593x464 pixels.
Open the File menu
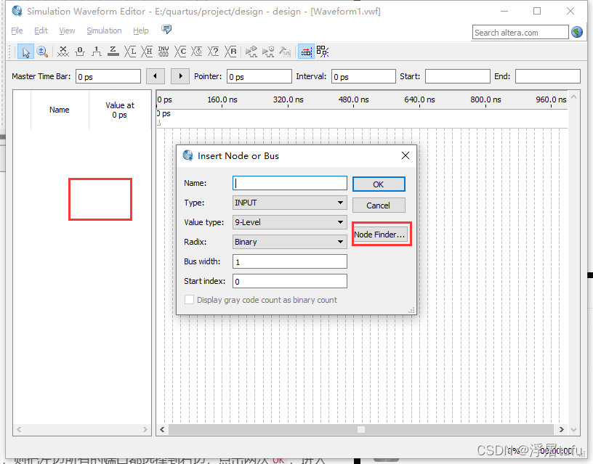pos(17,30)
